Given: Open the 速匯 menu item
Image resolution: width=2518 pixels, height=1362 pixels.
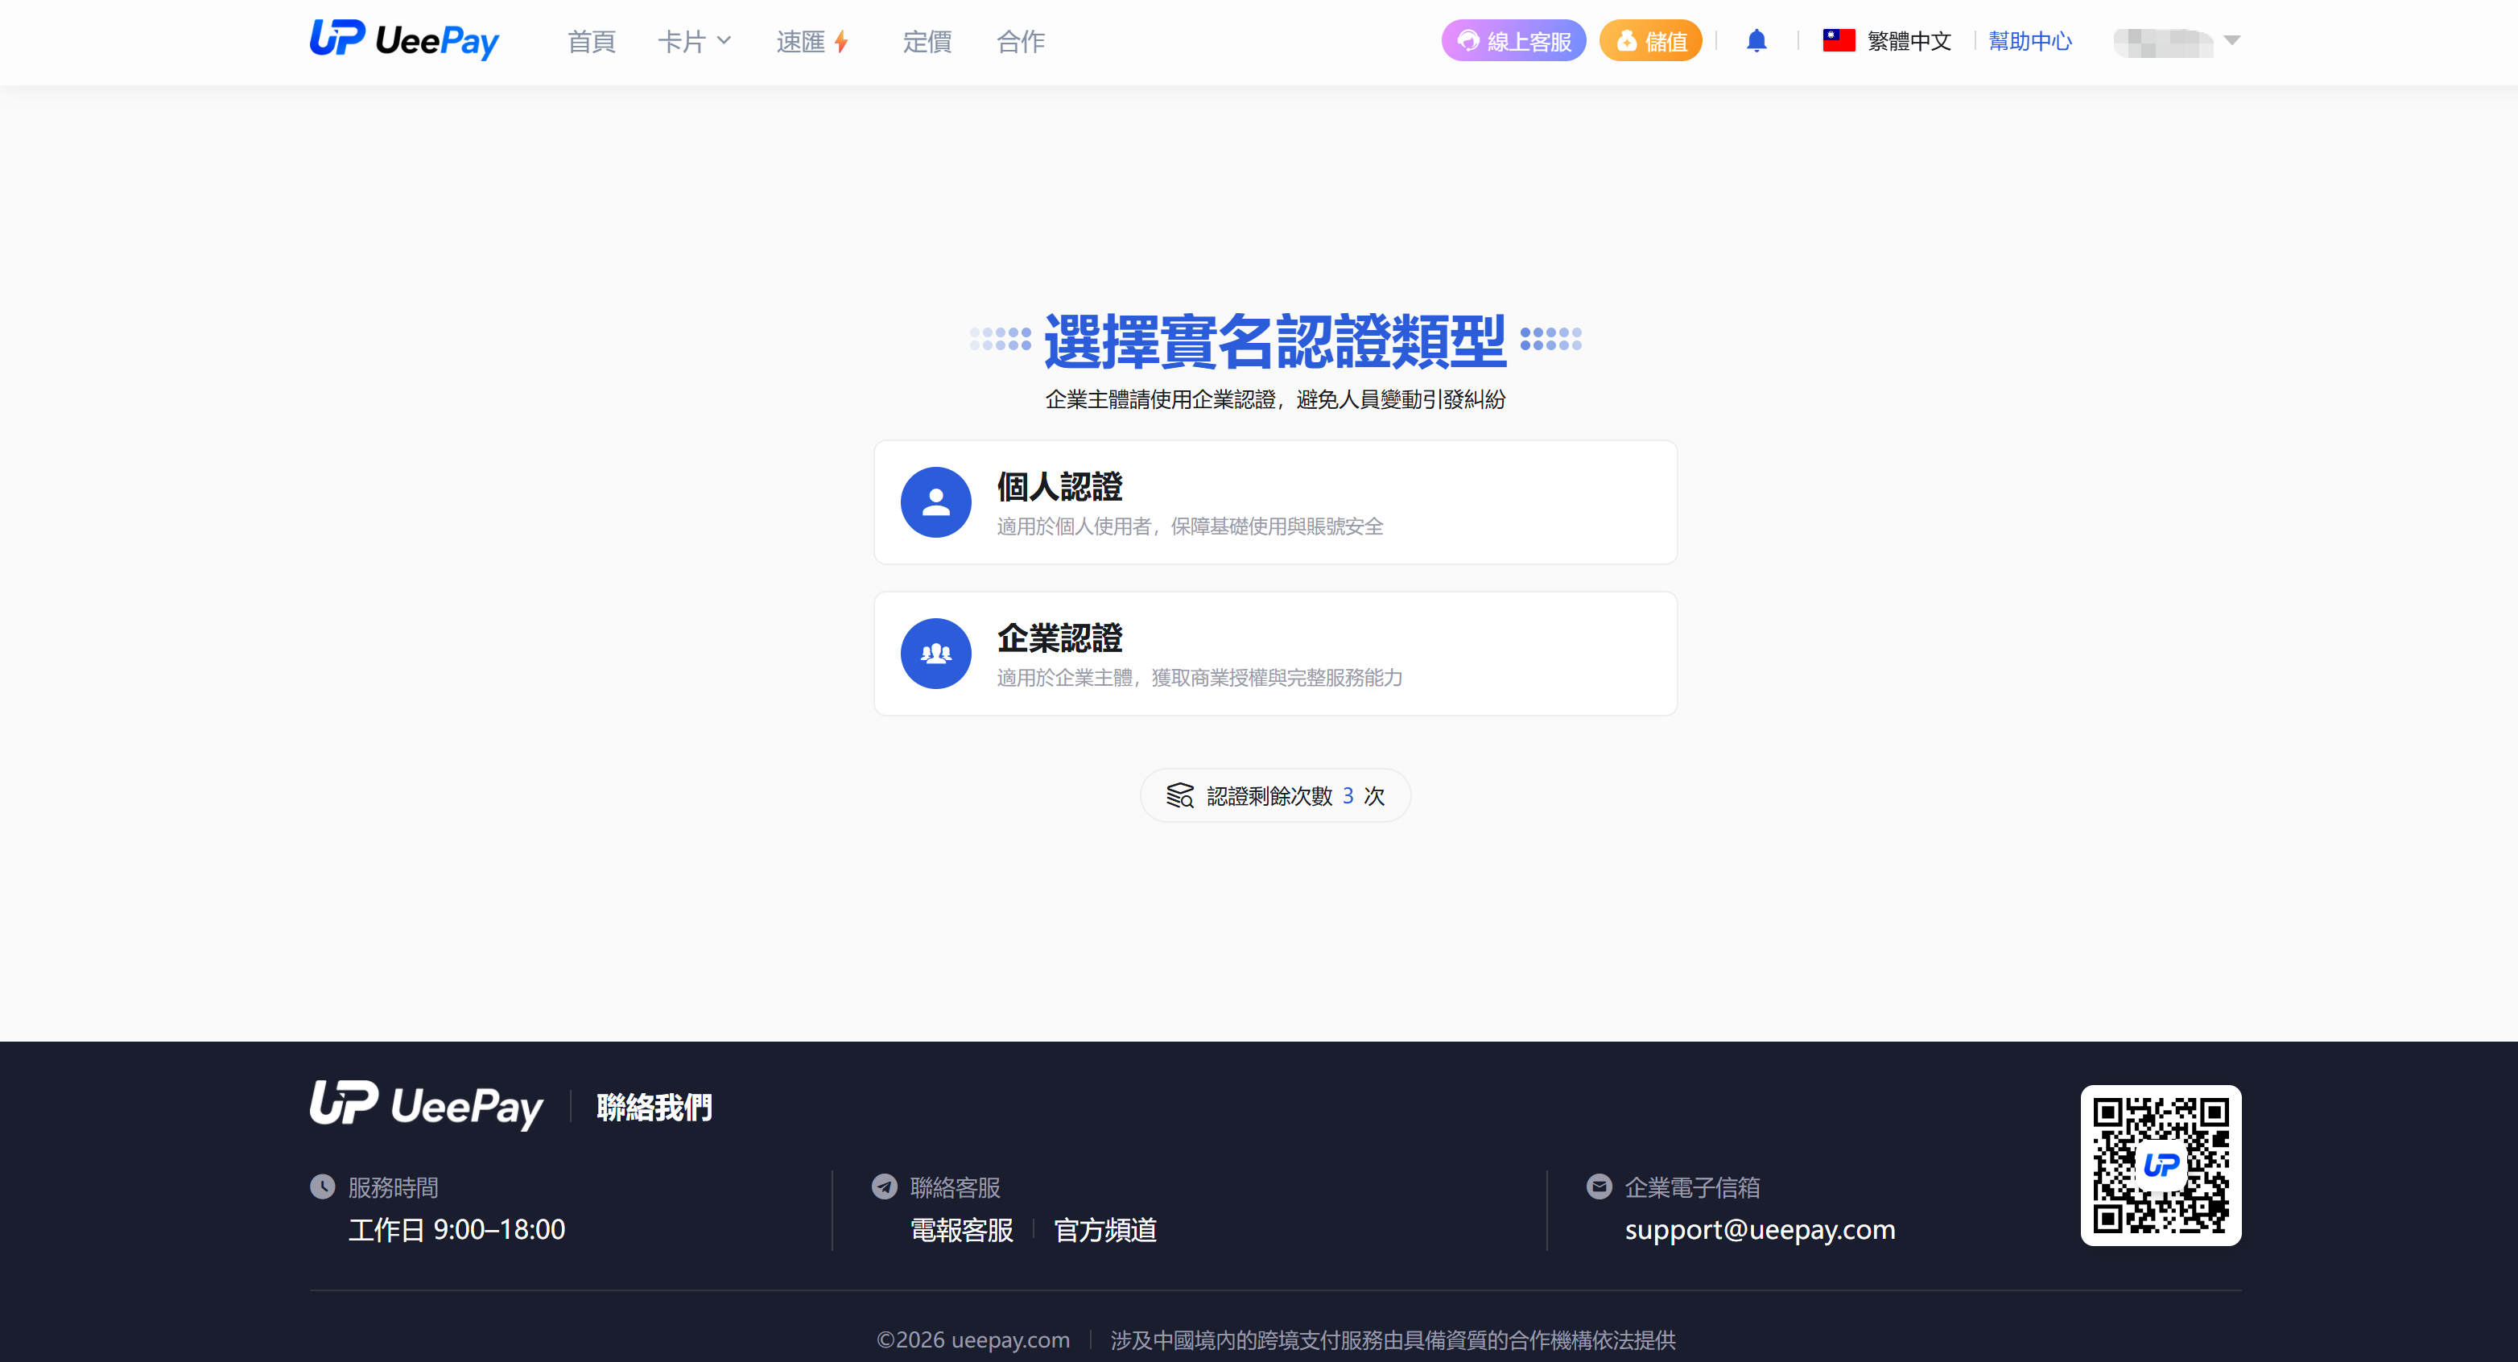Looking at the screenshot, I should coord(812,41).
